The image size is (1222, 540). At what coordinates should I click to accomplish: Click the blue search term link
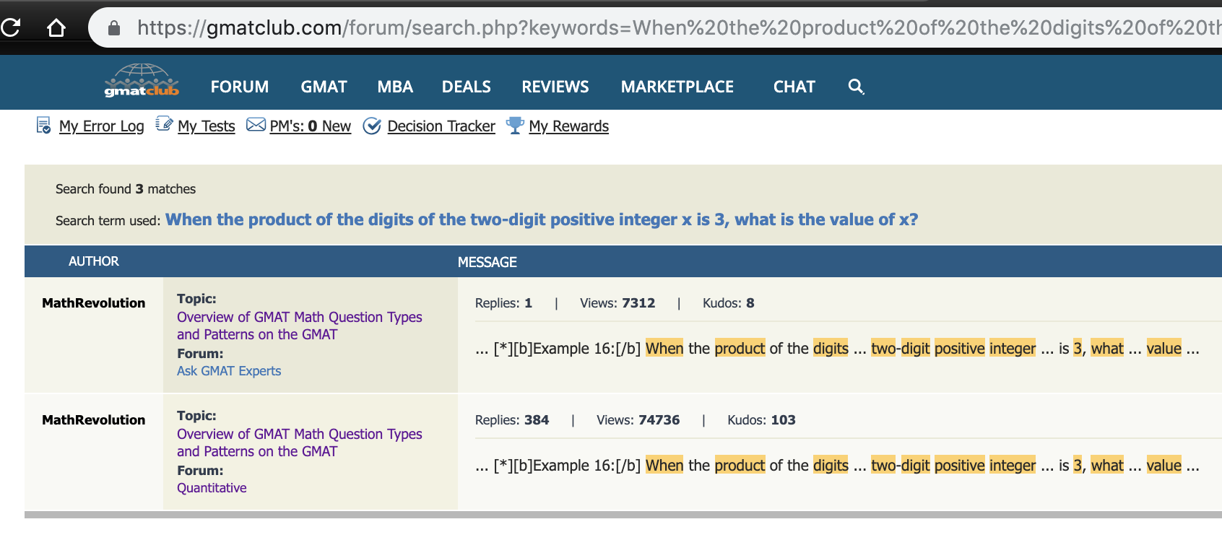542,219
